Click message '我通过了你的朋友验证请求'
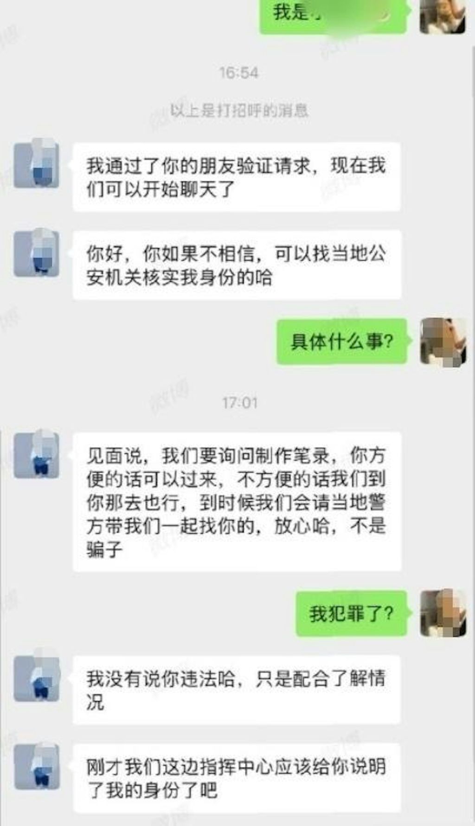This screenshot has width=475, height=826. [x=237, y=177]
